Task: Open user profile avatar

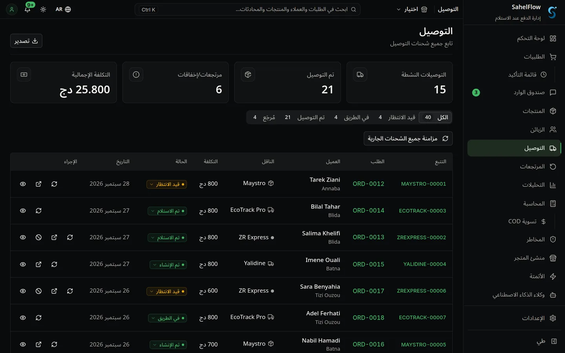Action: (12, 9)
